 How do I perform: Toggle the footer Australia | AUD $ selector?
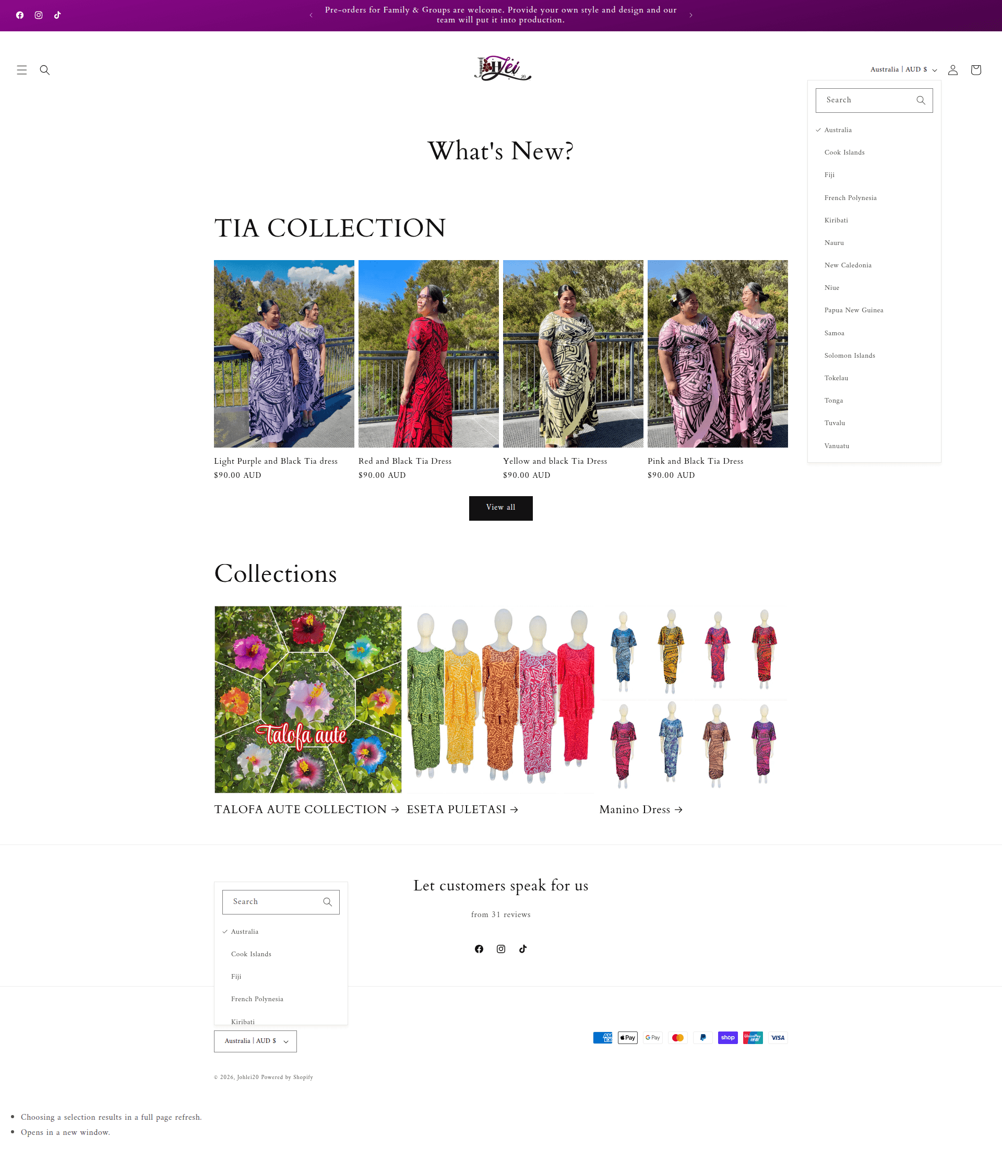pyautogui.click(x=255, y=1041)
